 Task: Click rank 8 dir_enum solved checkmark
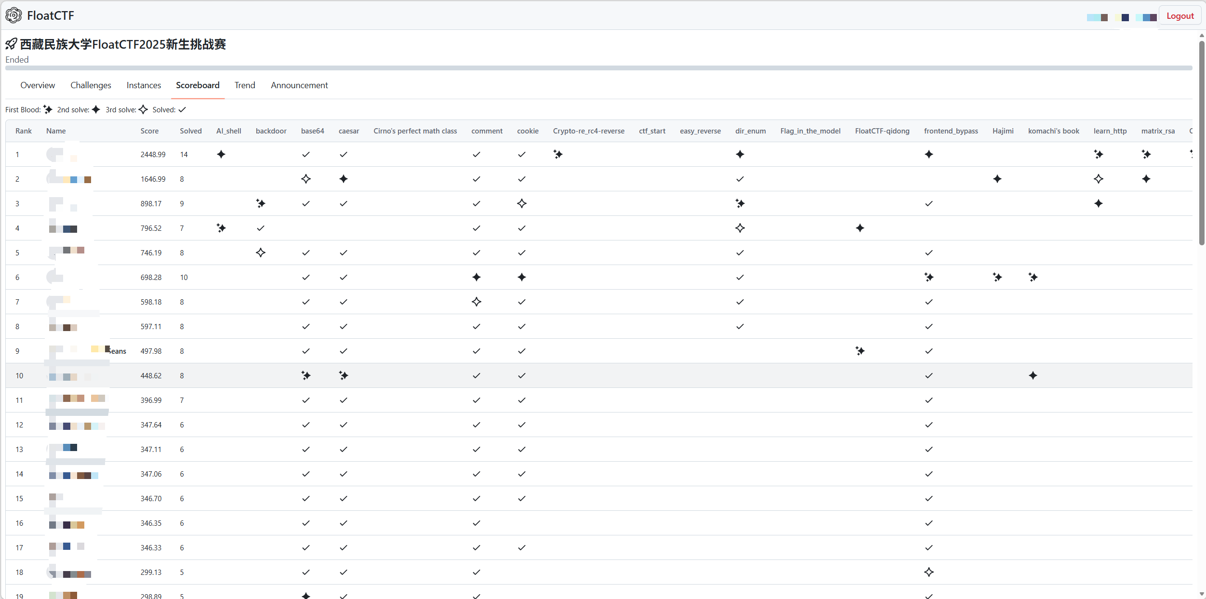click(740, 326)
